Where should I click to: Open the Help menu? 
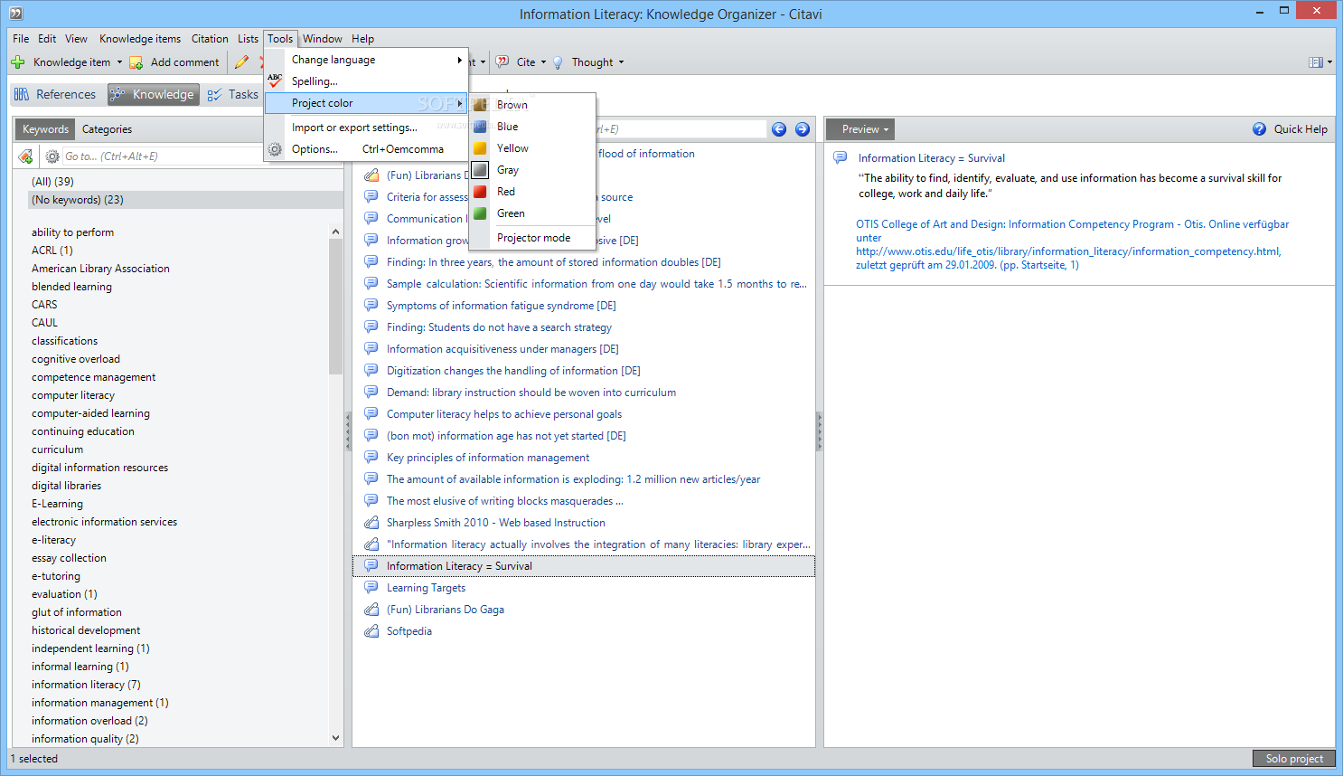click(362, 39)
